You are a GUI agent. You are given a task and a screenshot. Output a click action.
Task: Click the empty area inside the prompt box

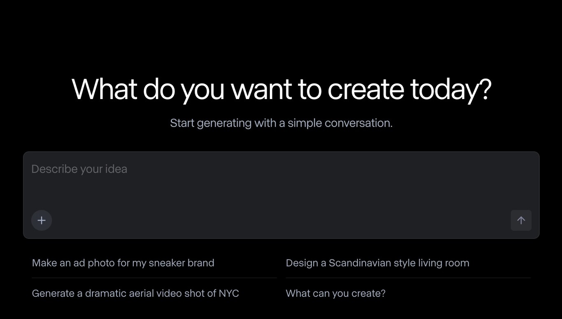(281, 193)
